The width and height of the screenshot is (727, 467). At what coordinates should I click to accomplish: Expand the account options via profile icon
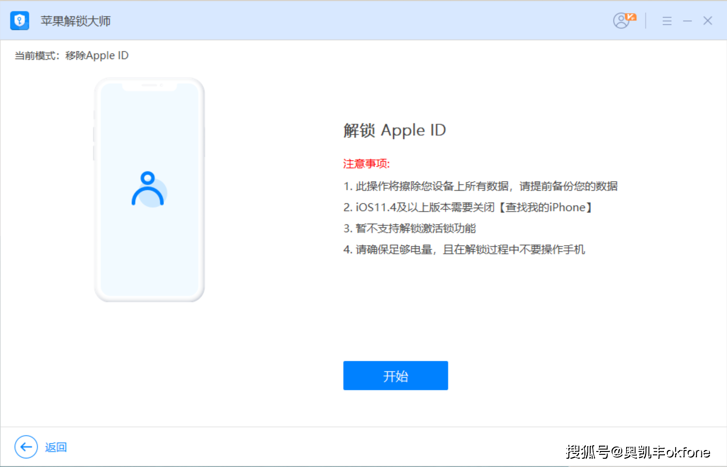(621, 21)
